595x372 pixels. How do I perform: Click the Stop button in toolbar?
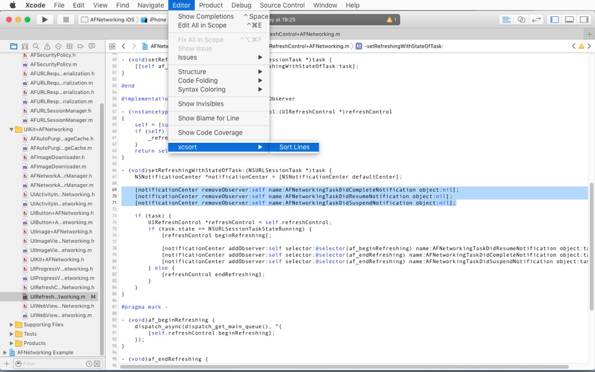(66, 19)
